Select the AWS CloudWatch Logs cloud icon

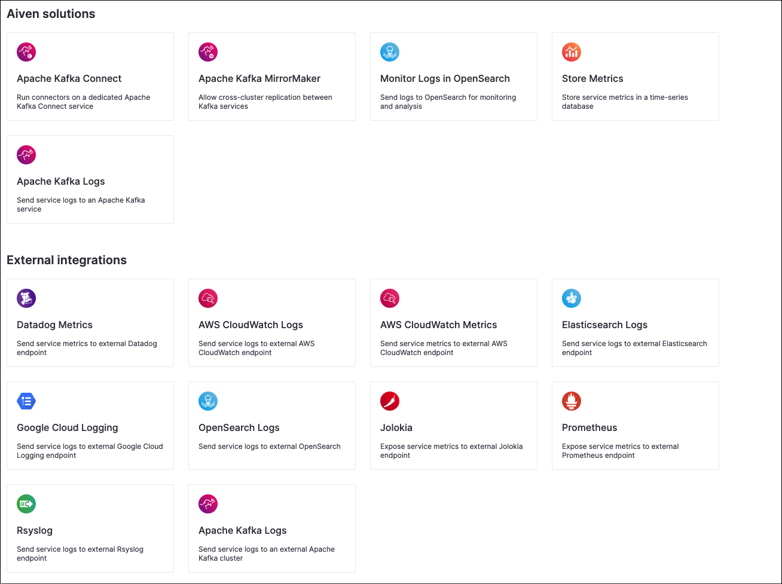[x=208, y=298]
